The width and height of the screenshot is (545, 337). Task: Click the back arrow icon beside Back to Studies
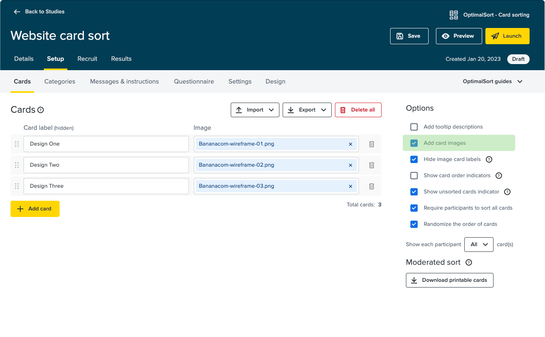[x=17, y=12]
